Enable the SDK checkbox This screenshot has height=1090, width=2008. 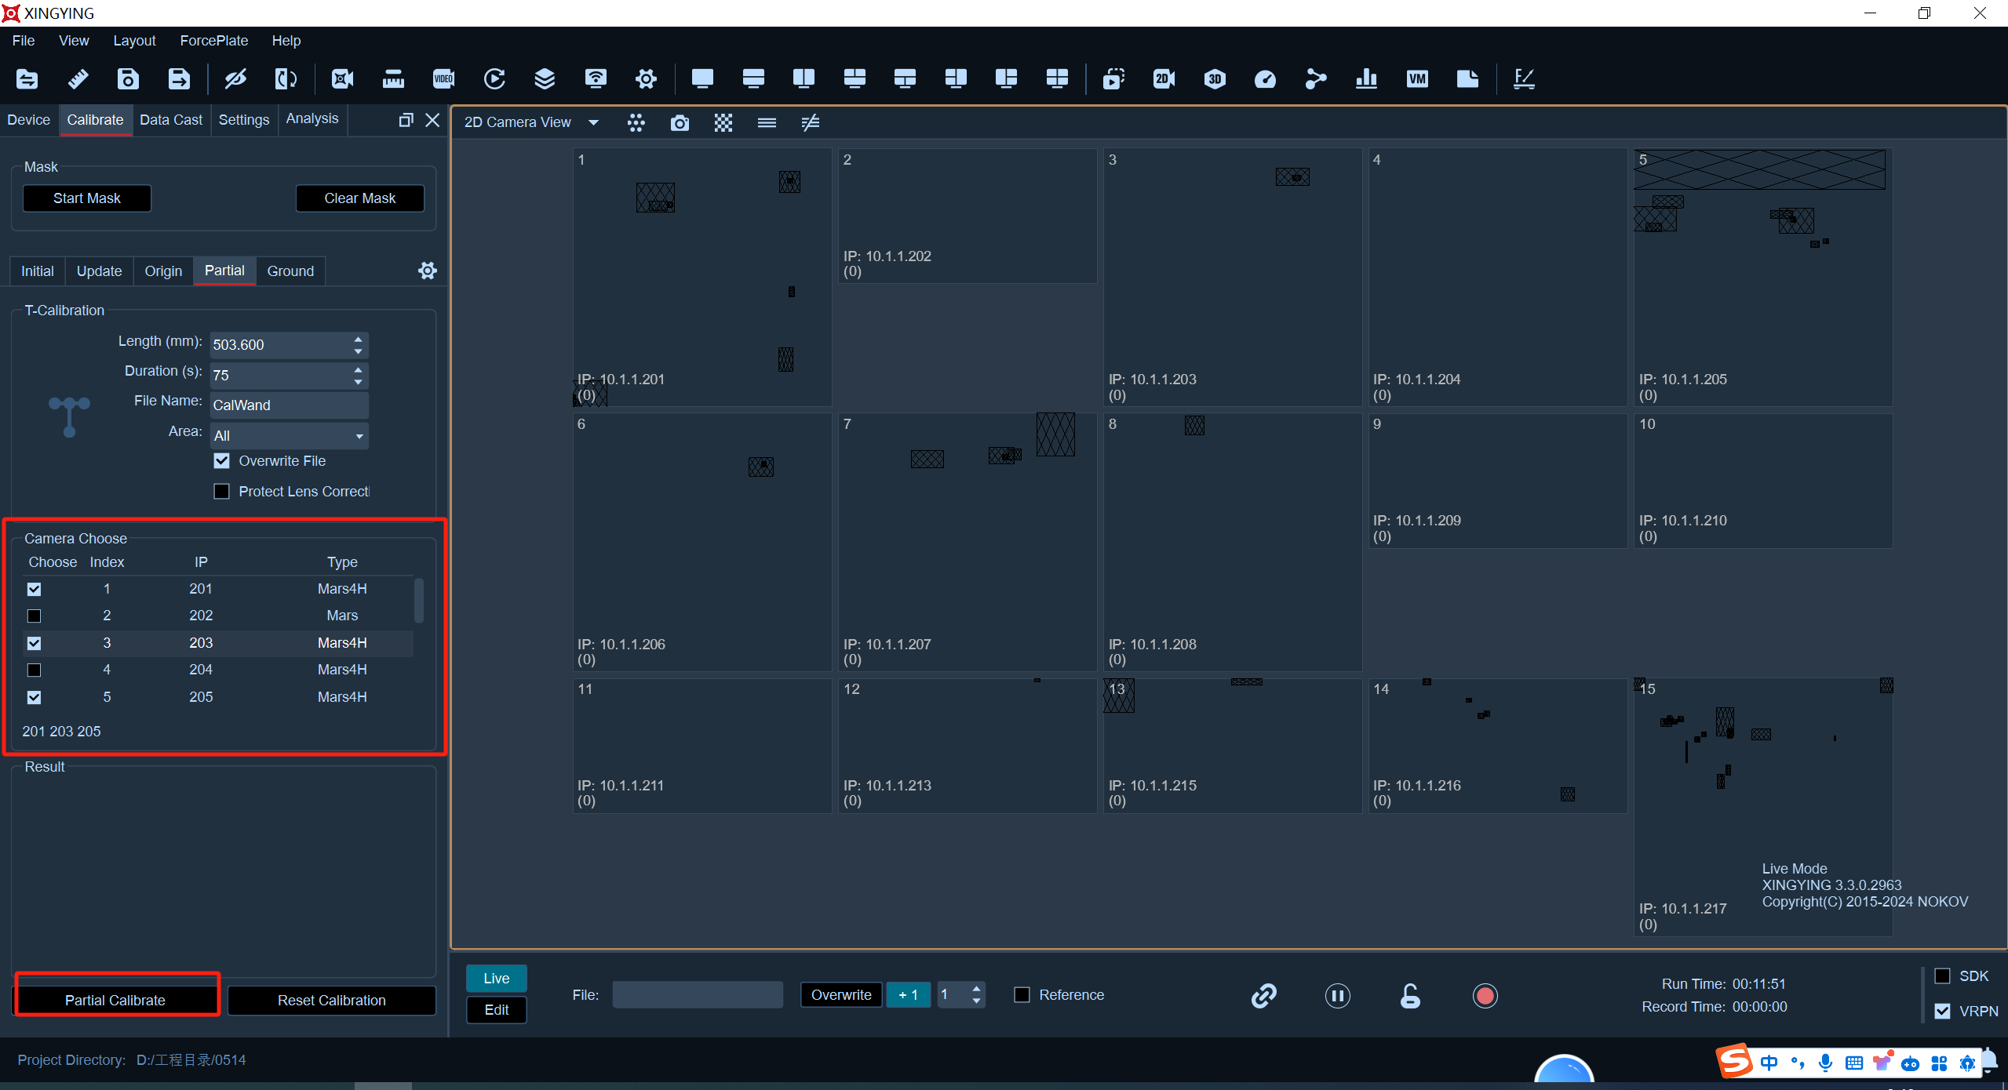pyautogui.click(x=1942, y=976)
